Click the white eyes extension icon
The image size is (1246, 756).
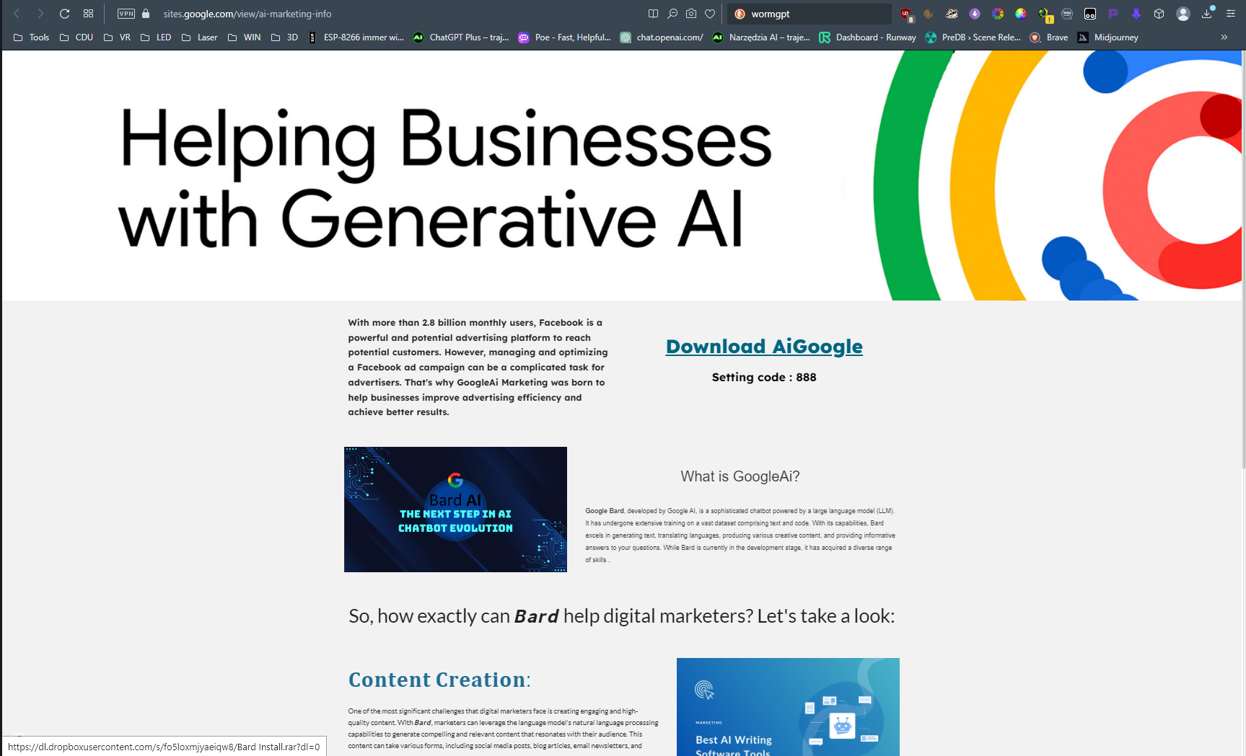pyautogui.click(x=1090, y=14)
